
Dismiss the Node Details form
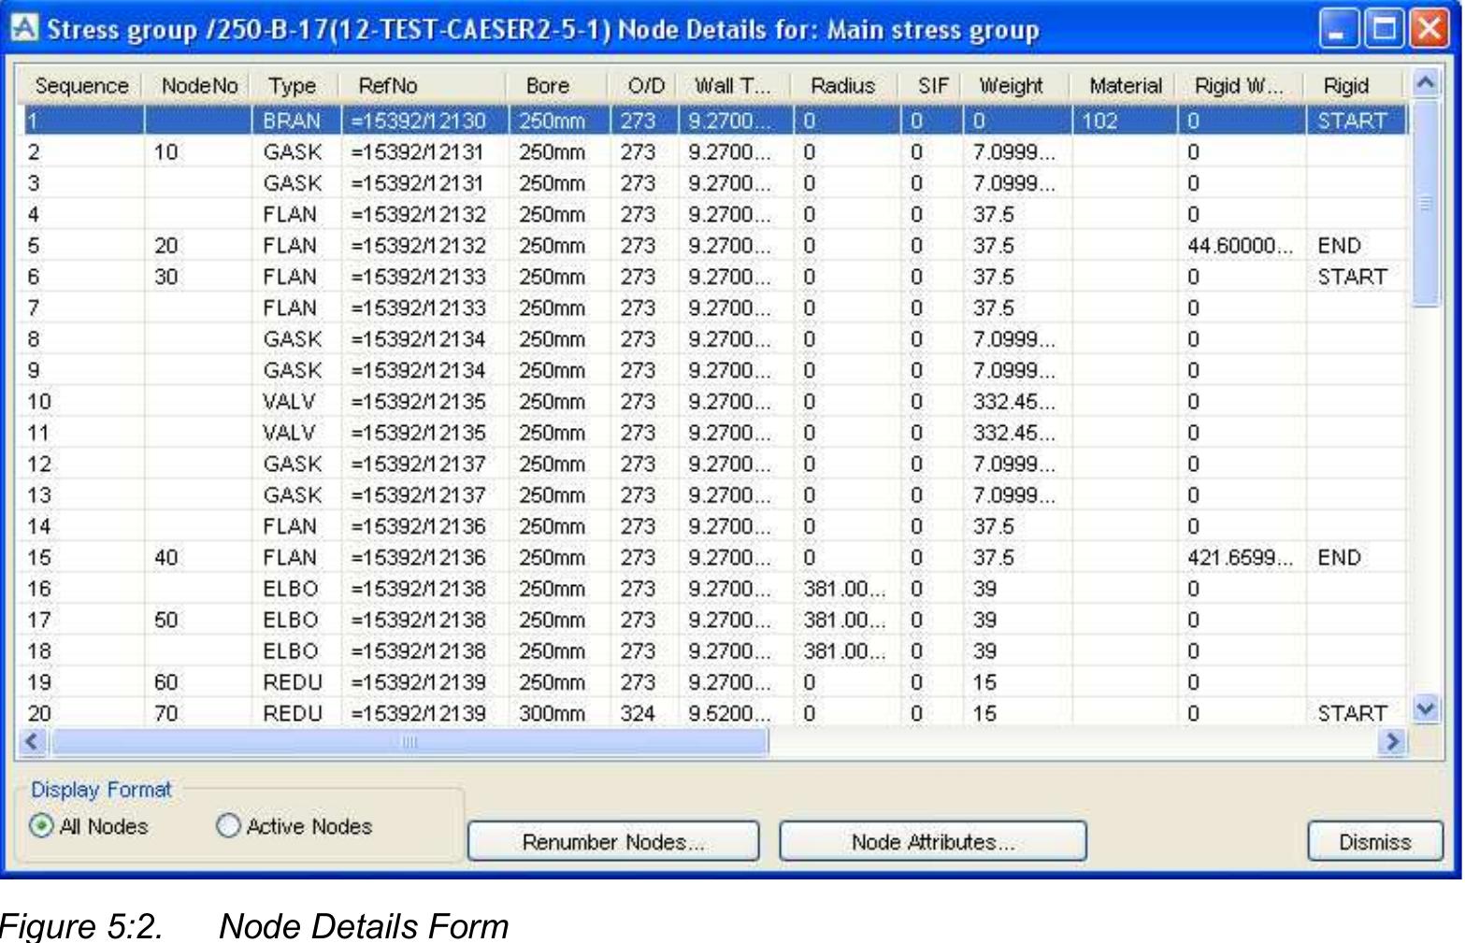click(x=1373, y=842)
